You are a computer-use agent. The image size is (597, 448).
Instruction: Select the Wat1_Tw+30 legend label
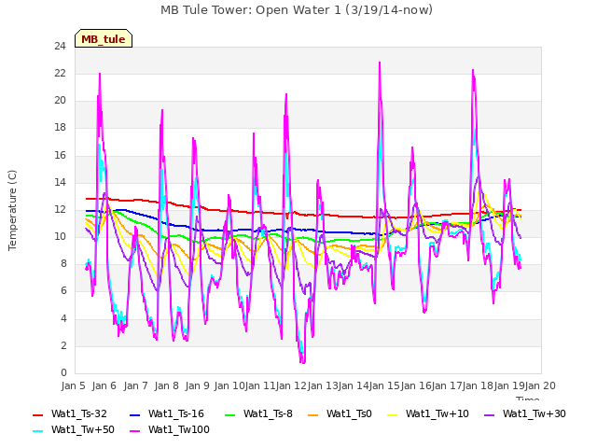[534, 414]
